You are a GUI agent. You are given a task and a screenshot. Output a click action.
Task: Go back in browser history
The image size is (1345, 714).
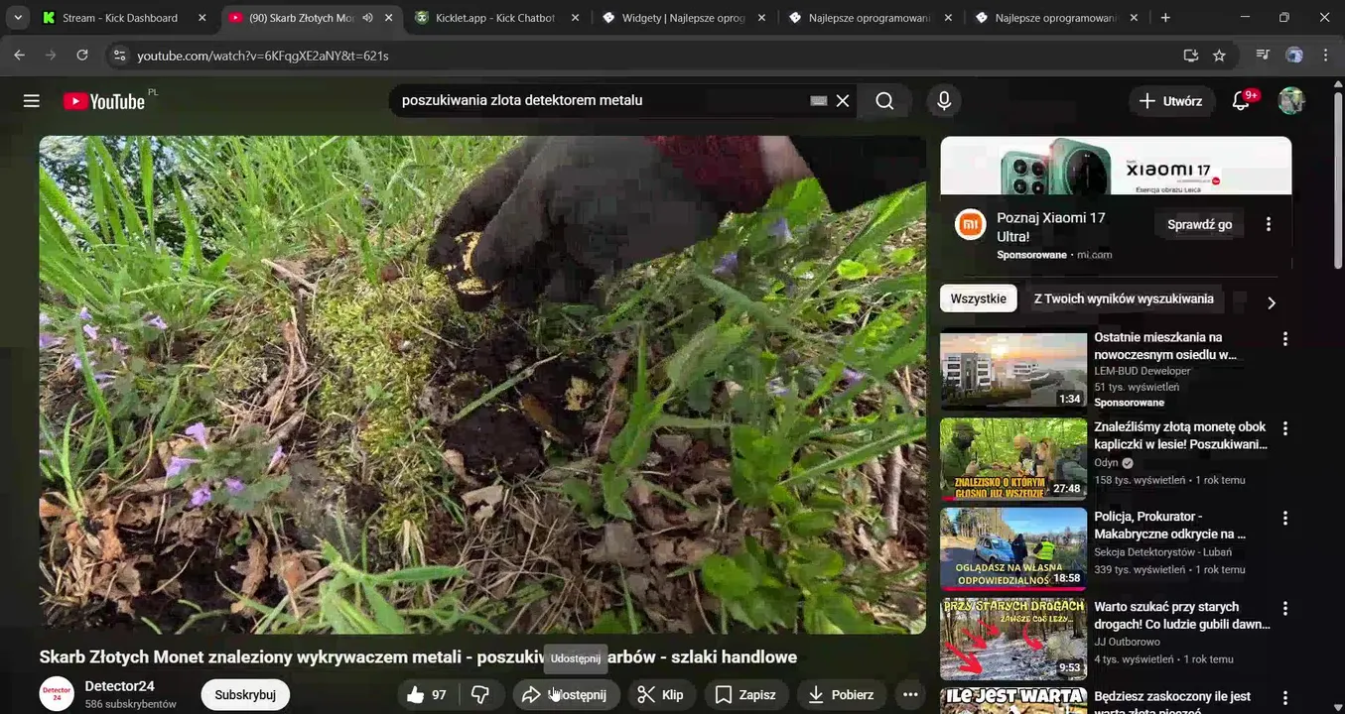click(x=19, y=56)
